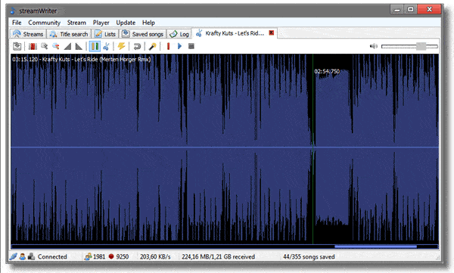Click the undo arrow icon
This screenshot has width=454, height=273.
pos(137,46)
